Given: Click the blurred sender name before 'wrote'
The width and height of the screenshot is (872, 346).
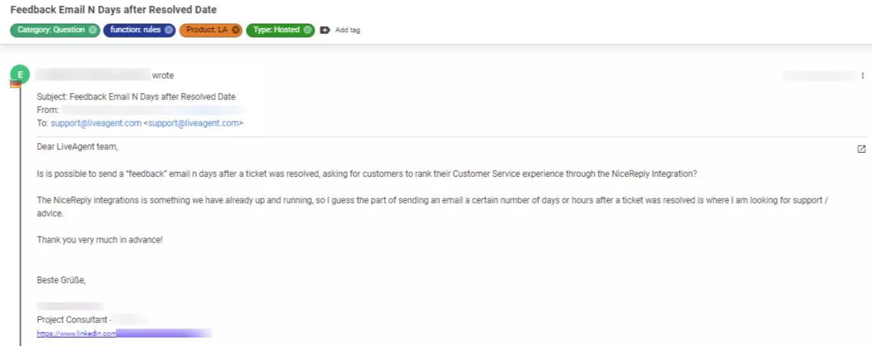Looking at the screenshot, I should (x=93, y=75).
